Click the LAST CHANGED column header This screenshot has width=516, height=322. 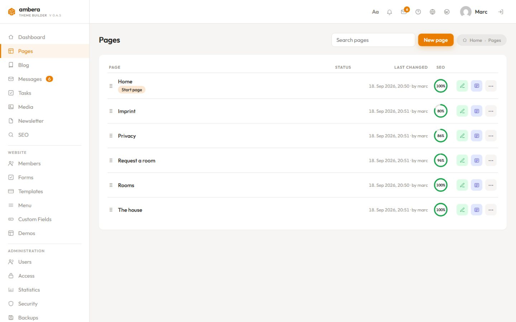coord(411,67)
